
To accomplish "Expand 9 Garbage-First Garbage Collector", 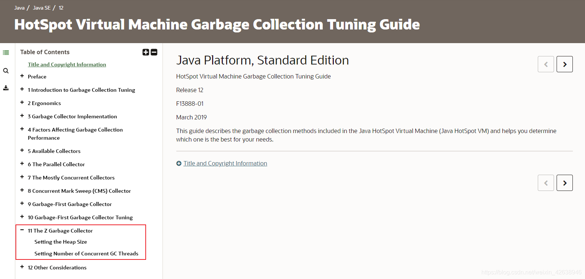I will (22, 203).
